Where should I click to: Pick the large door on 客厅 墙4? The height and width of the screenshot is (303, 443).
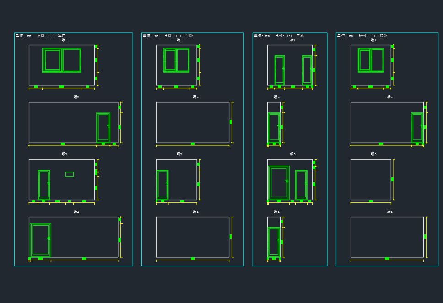coord(41,239)
